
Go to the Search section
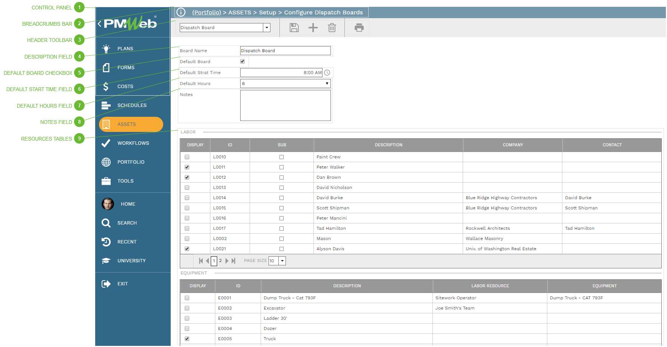(x=127, y=223)
